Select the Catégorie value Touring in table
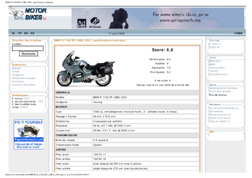Screen dimensions: 252x178 [98, 102]
